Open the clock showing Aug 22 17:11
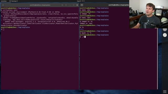The width and height of the screenshot is (168, 94). pos(81,1)
